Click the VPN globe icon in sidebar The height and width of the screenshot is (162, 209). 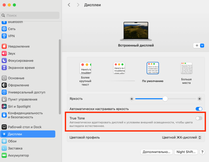4,36
